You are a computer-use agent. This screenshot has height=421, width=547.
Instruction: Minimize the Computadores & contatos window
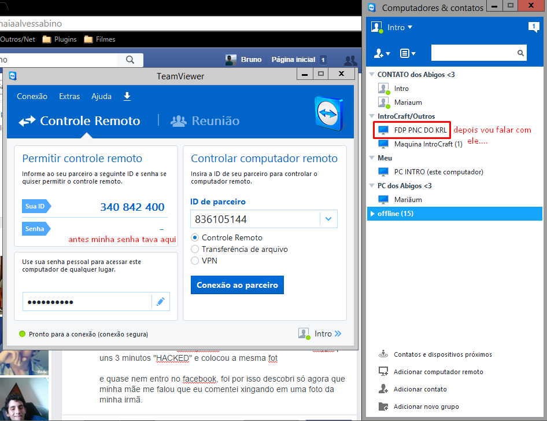click(x=494, y=6)
